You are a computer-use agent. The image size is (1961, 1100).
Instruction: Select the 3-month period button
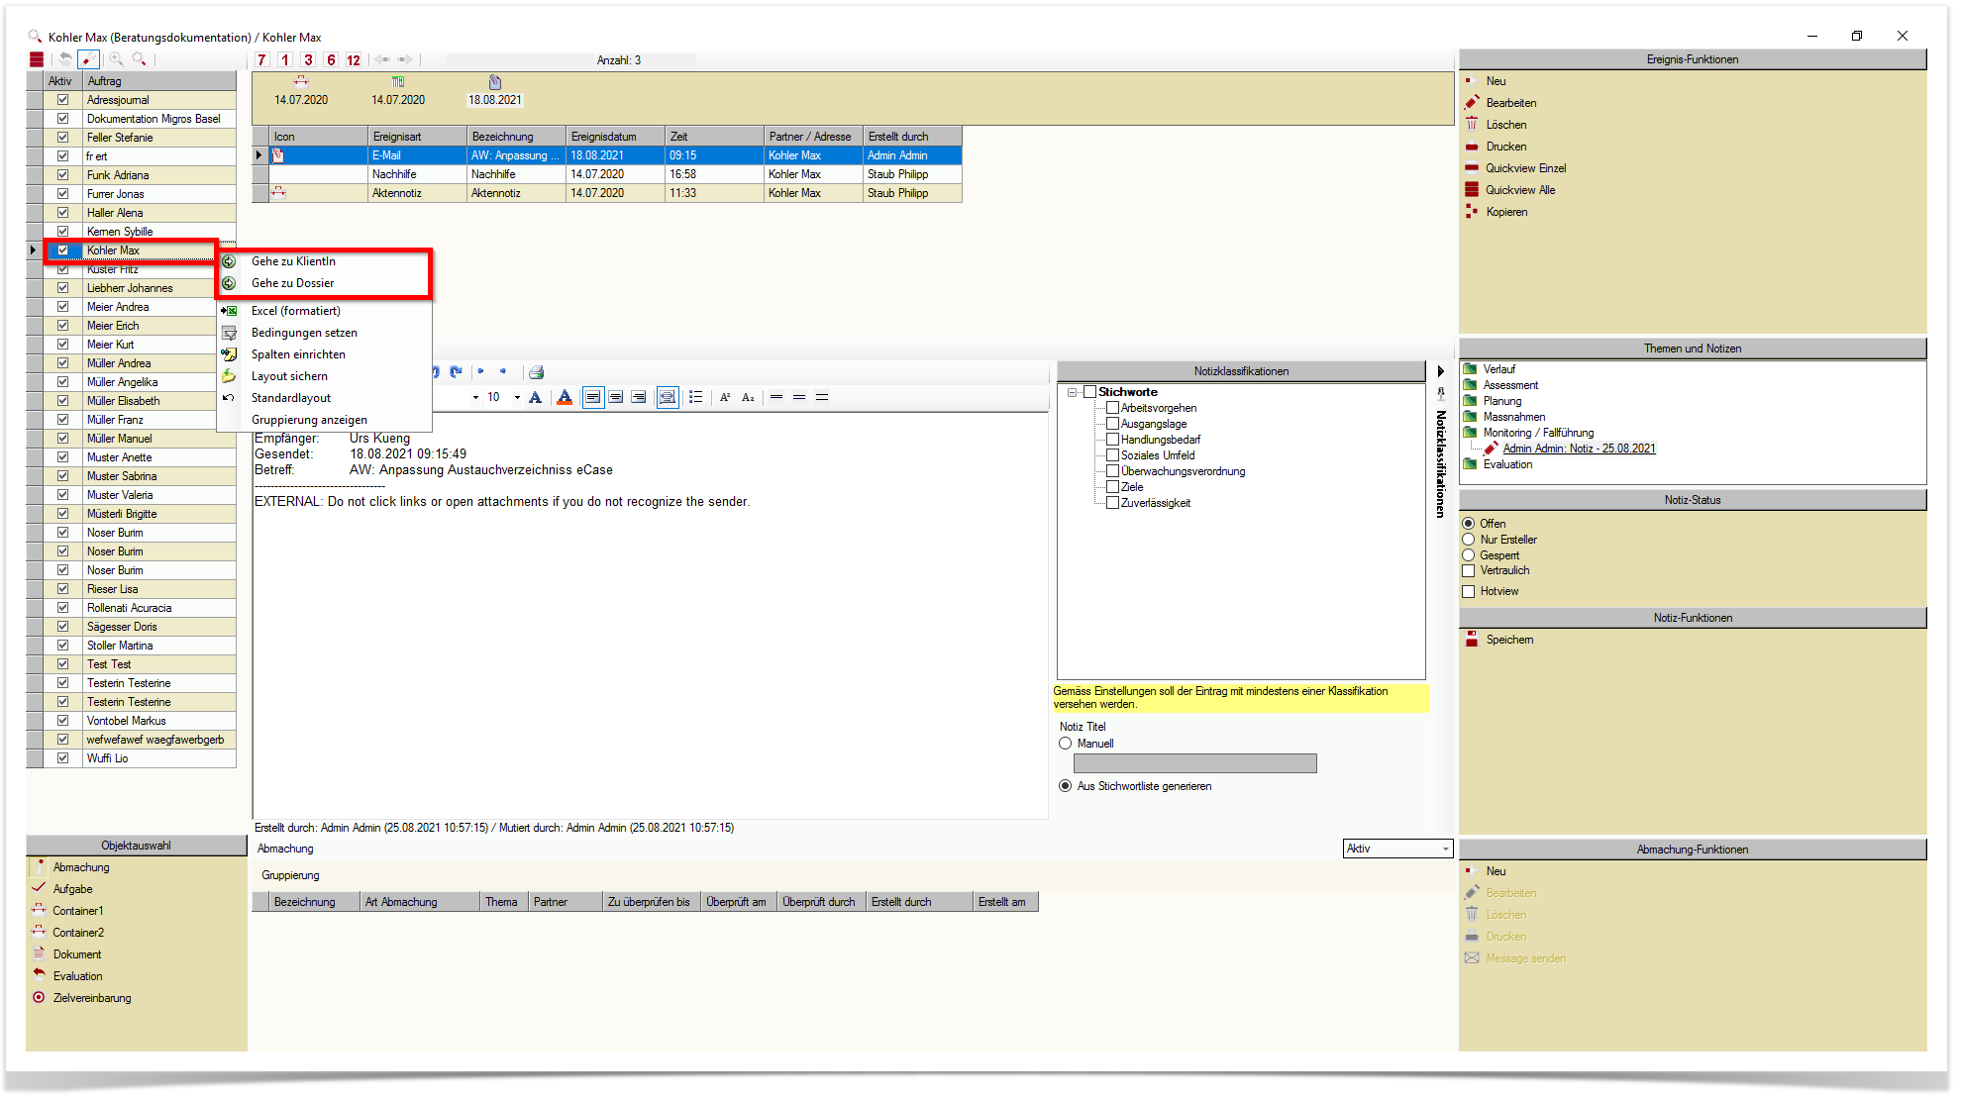pos(308,60)
